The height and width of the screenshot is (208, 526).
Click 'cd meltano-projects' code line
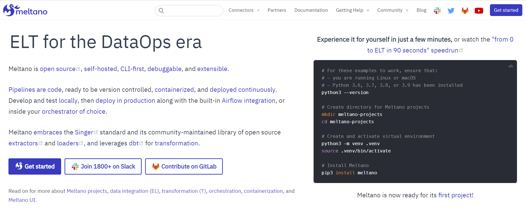[348, 122]
